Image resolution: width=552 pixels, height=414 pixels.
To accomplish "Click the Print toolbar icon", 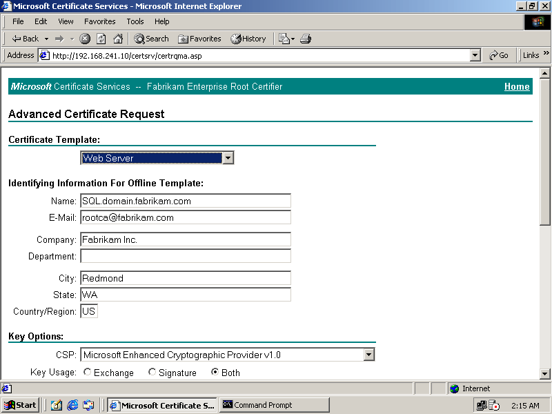I will [x=306, y=39].
